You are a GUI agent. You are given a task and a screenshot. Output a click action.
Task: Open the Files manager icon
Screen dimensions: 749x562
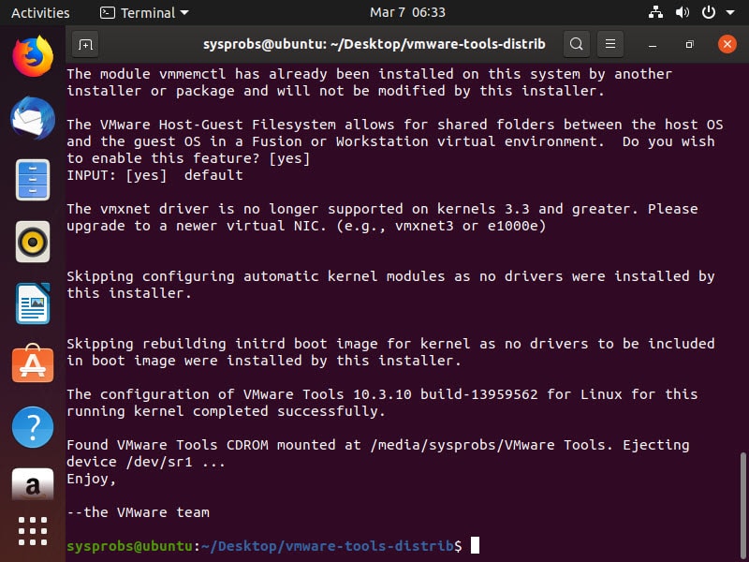click(x=33, y=180)
